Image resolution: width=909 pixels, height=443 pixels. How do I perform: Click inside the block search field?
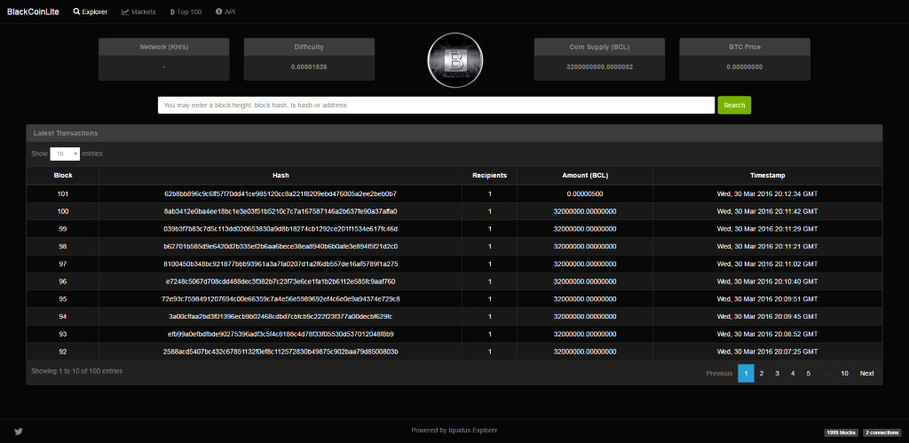click(436, 105)
